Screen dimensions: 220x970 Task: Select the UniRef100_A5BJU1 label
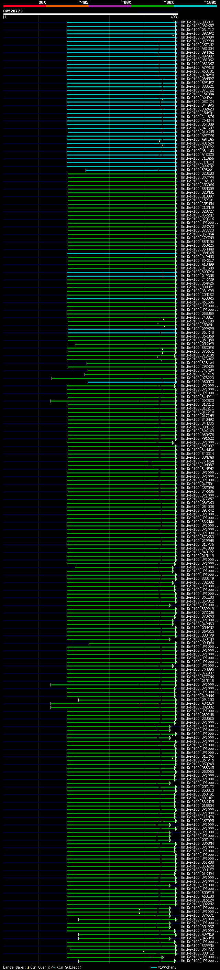tap(197, 72)
